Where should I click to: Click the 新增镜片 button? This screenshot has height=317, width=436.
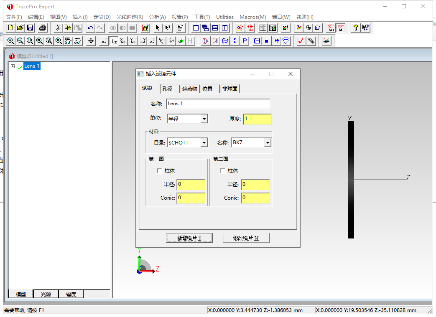(x=189, y=238)
